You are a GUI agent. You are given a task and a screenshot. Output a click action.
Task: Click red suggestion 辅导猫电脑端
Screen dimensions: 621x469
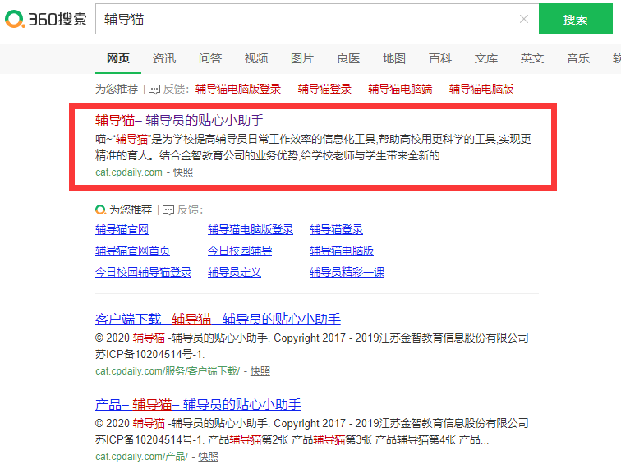pyautogui.click(x=400, y=90)
